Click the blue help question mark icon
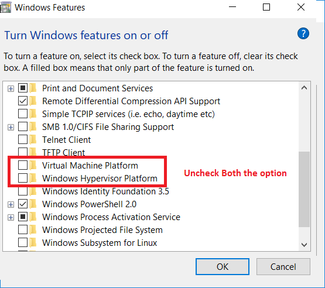The width and height of the screenshot is (325, 288). [x=303, y=33]
